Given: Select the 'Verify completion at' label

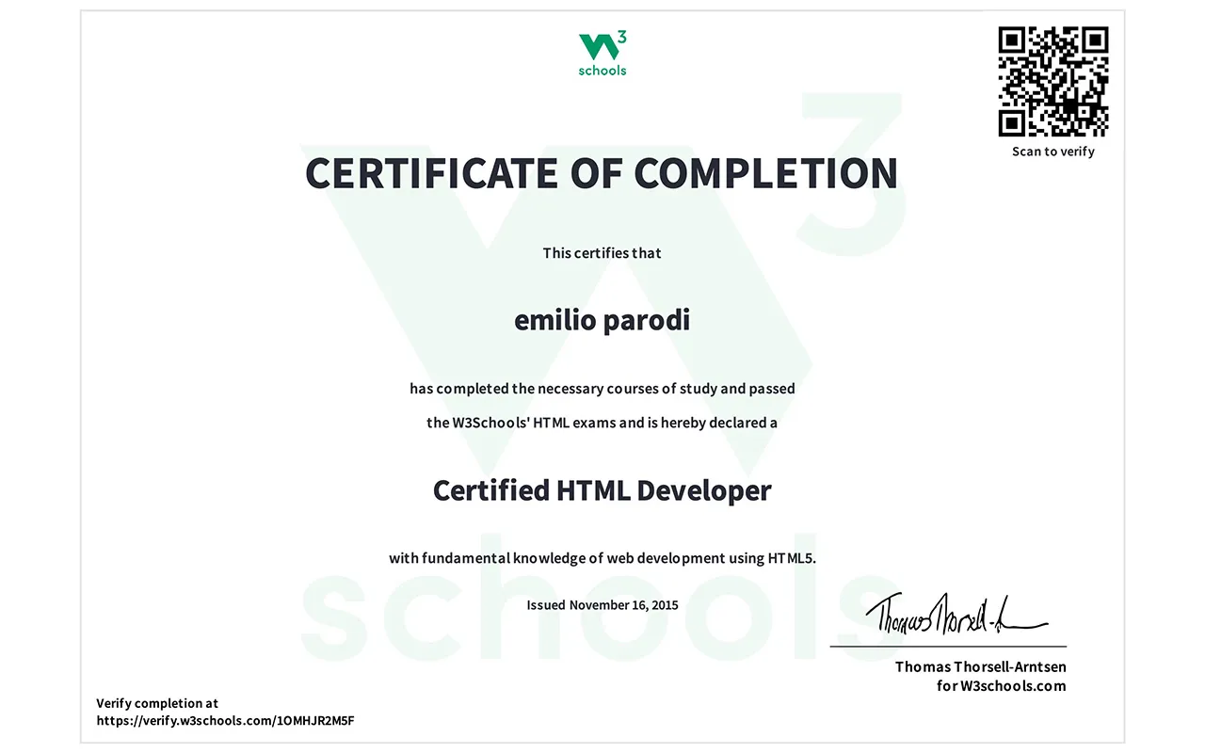Looking at the screenshot, I should pyautogui.click(x=157, y=703).
